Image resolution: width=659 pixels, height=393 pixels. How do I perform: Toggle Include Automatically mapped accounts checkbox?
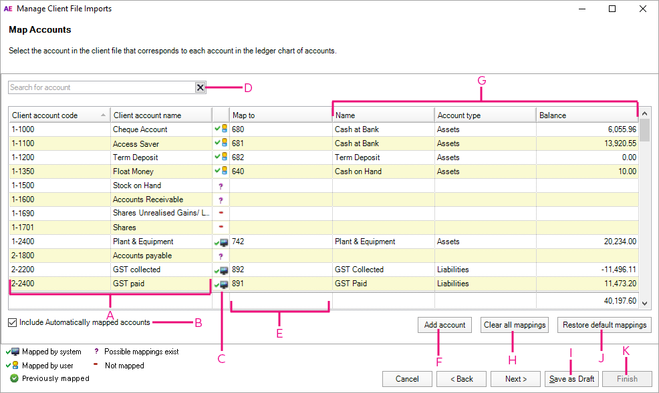pyautogui.click(x=13, y=323)
